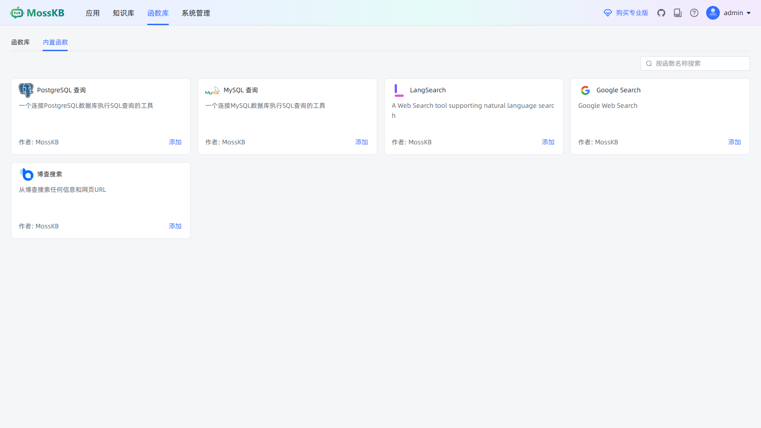Click the 一个连接MySQL数据库执行SQL查询的工具 description

(x=265, y=106)
